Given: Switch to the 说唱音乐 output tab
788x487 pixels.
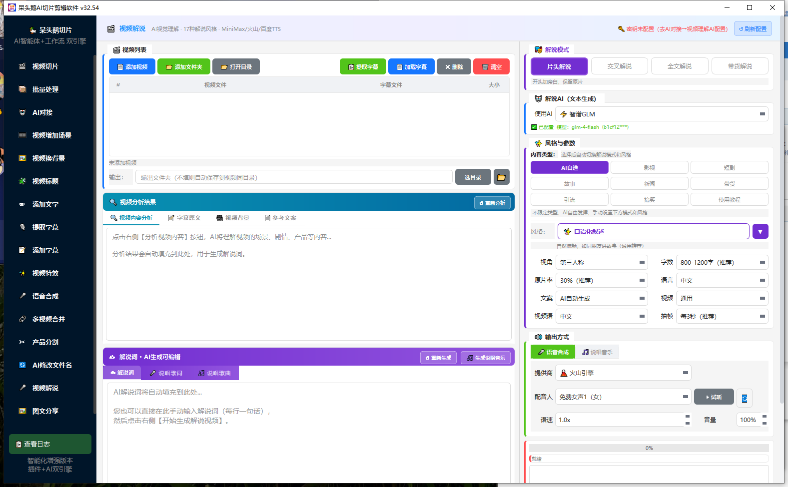Looking at the screenshot, I should 597,352.
